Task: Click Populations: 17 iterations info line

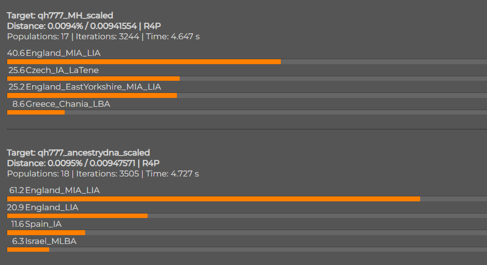Action: tap(103, 37)
